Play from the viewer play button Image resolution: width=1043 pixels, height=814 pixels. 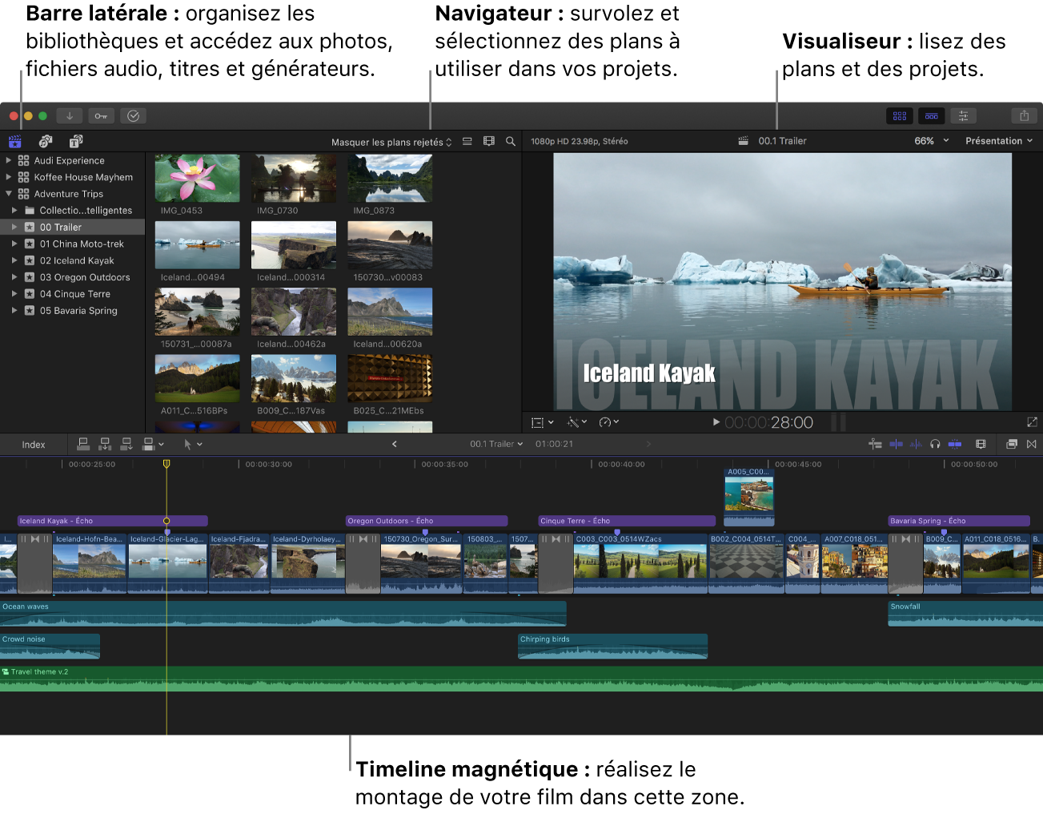[716, 422]
